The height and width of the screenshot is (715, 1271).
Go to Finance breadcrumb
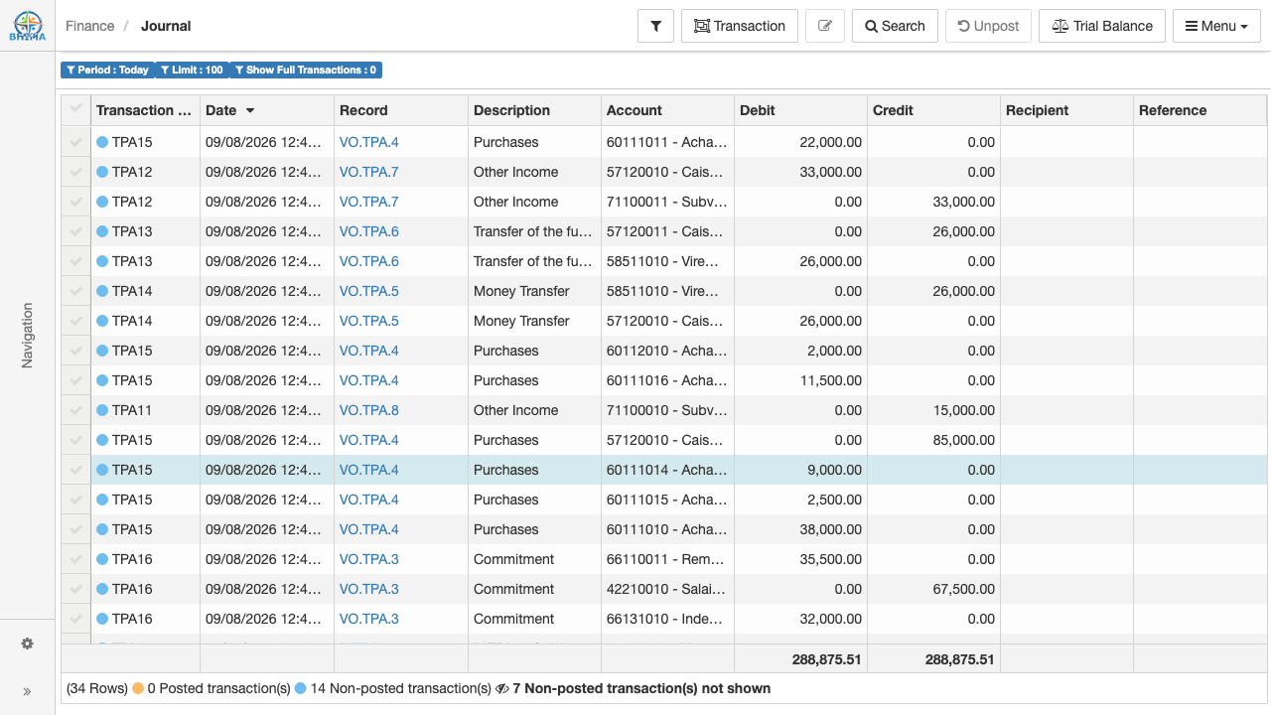89,26
